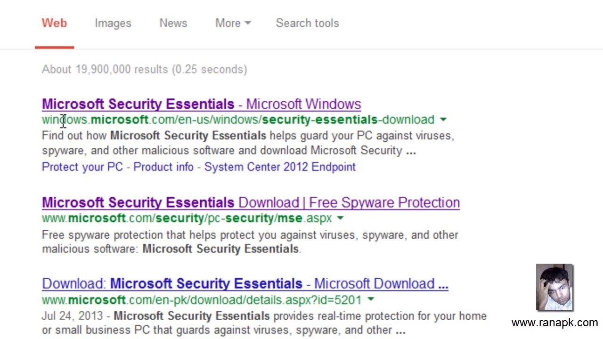The height and width of the screenshot is (339, 603).
Task: Open Microsoft Security Essentials Download Free Spyware Protection
Action: coord(251,202)
